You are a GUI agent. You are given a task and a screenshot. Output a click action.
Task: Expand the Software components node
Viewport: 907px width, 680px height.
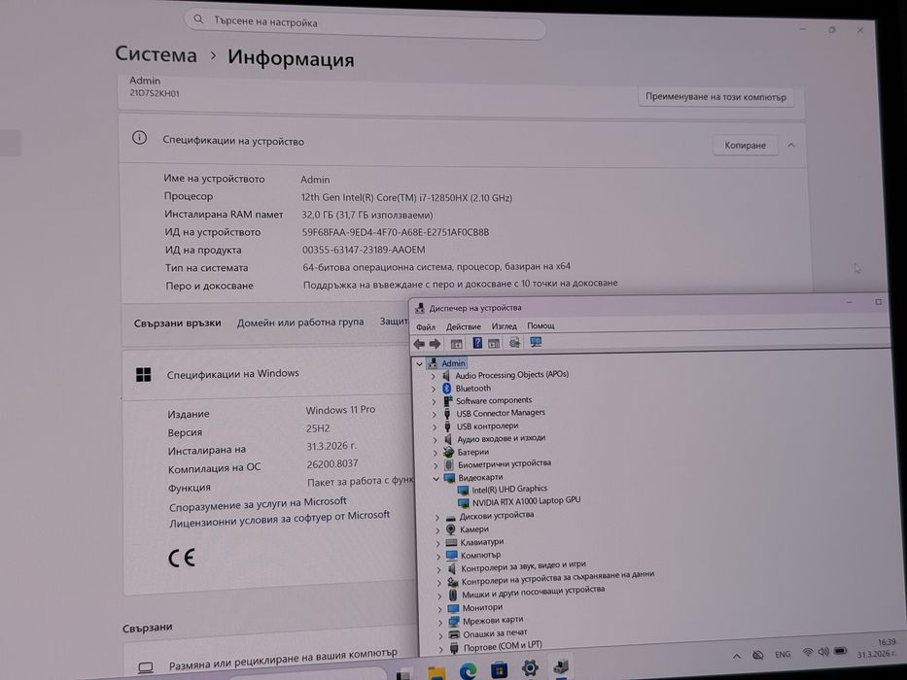(434, 401)
